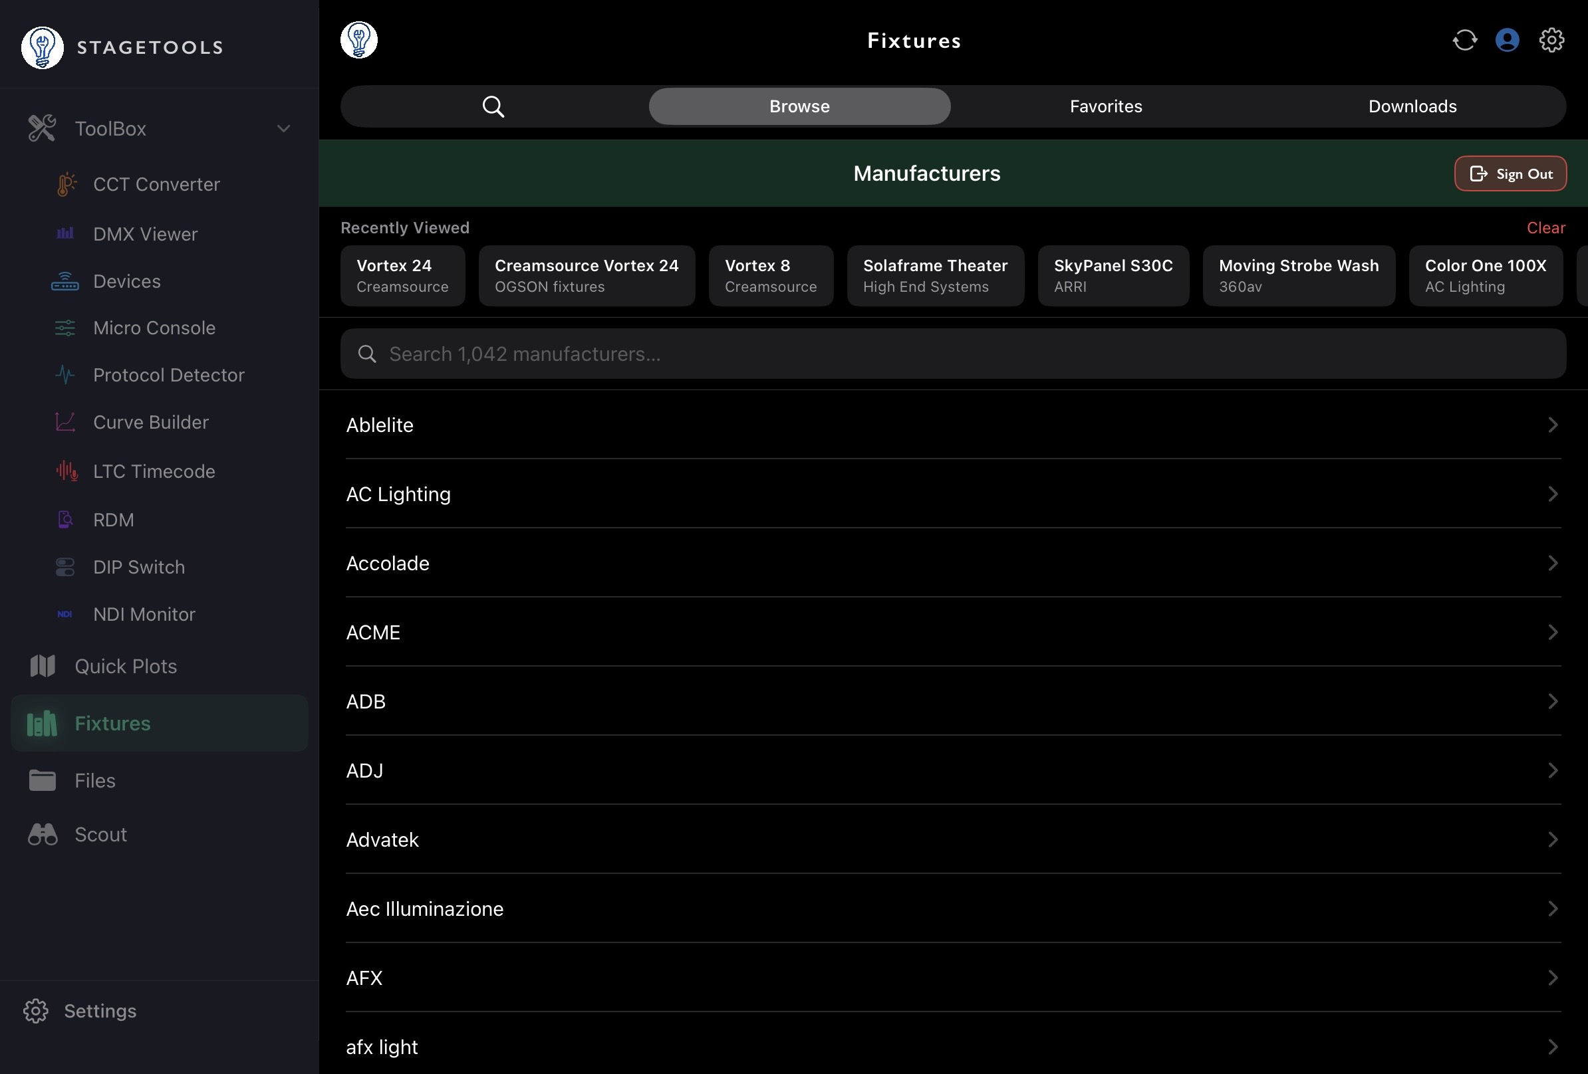Expand the Ablelite manufacturer chevron

1553,425
